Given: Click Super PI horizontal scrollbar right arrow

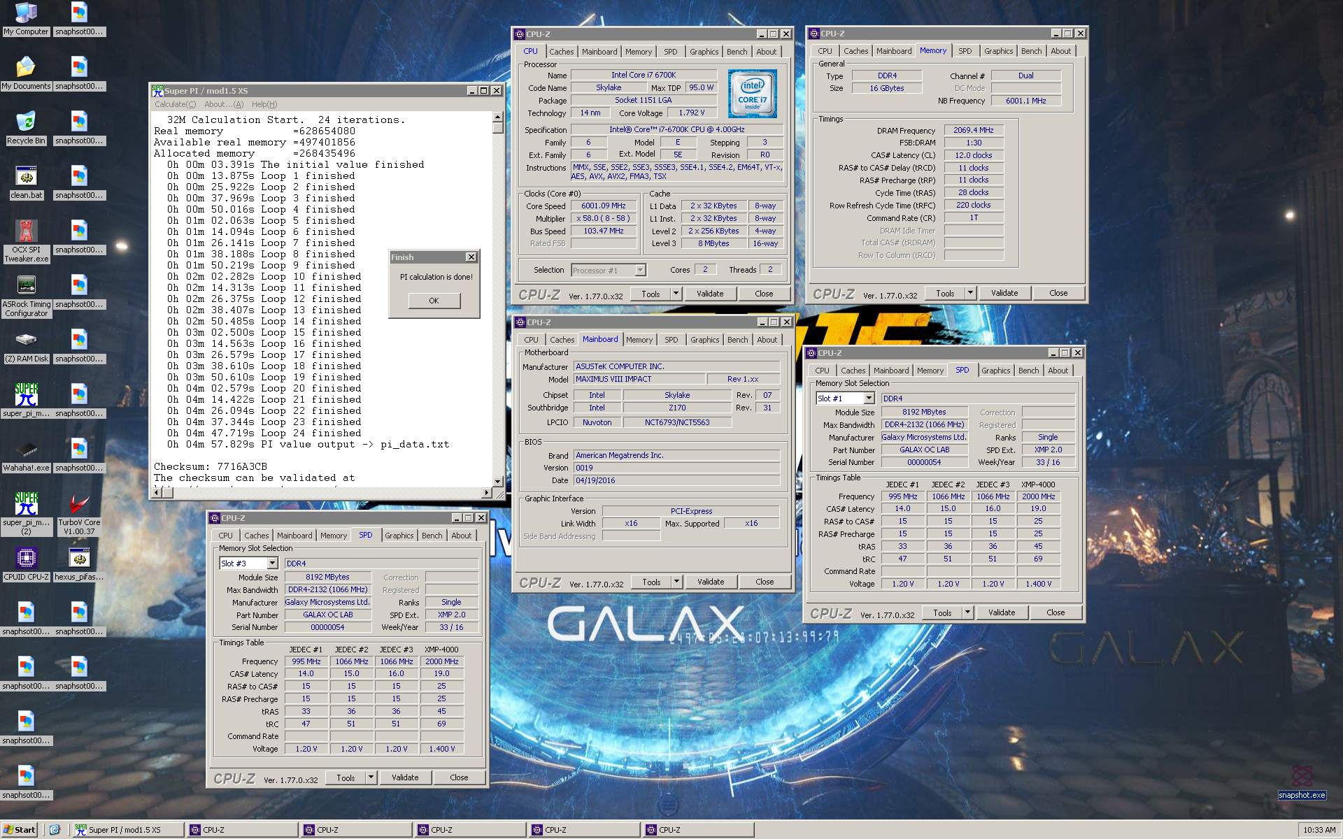Looking at the screenshot, I should point(487,492).
